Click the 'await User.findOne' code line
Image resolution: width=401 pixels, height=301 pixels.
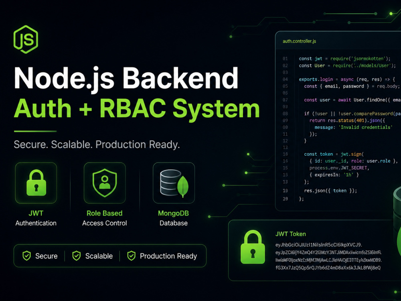coord(352,100)
